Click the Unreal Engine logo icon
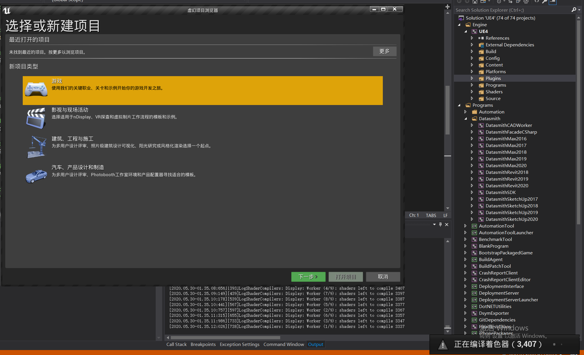The image size is (584, 355). point(7,11)
